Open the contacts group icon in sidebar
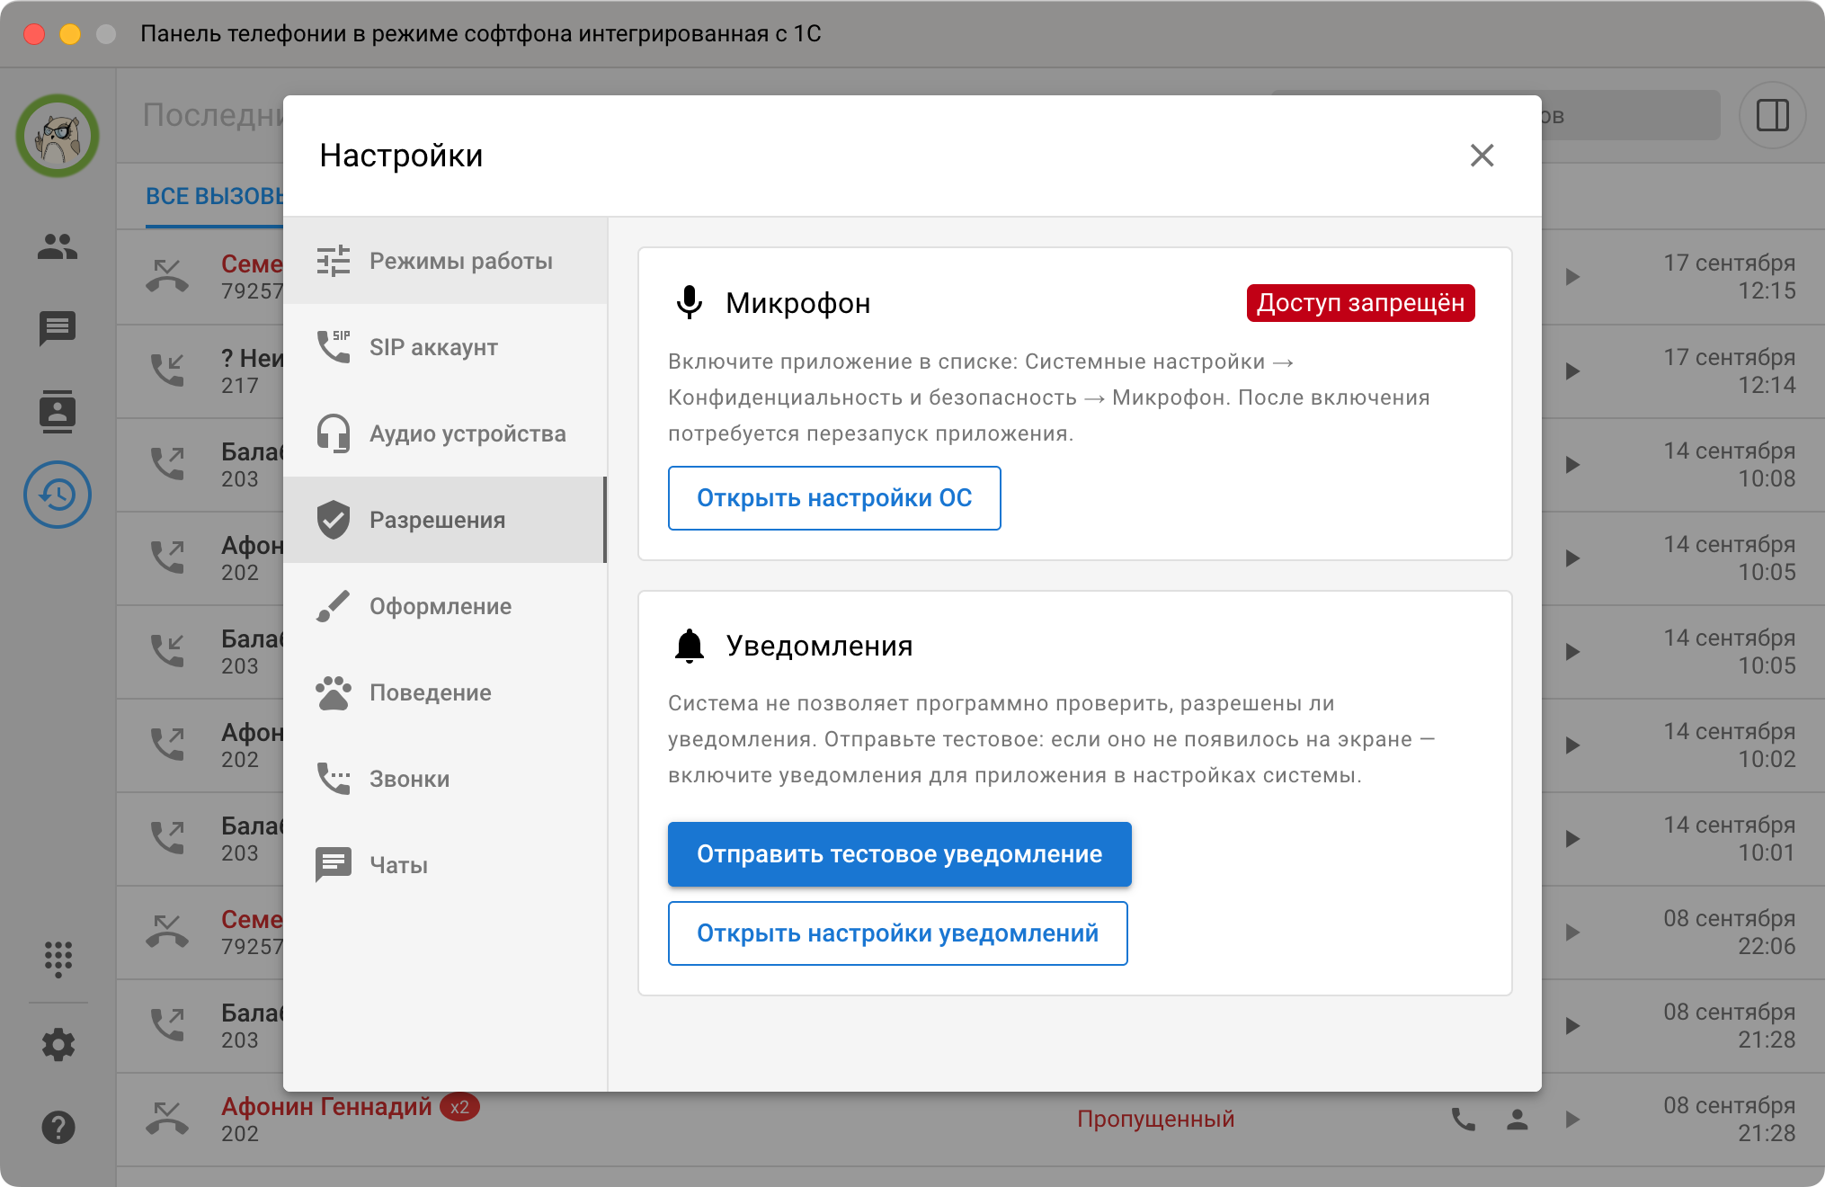1825x1187 pixels. coord(58,245)
